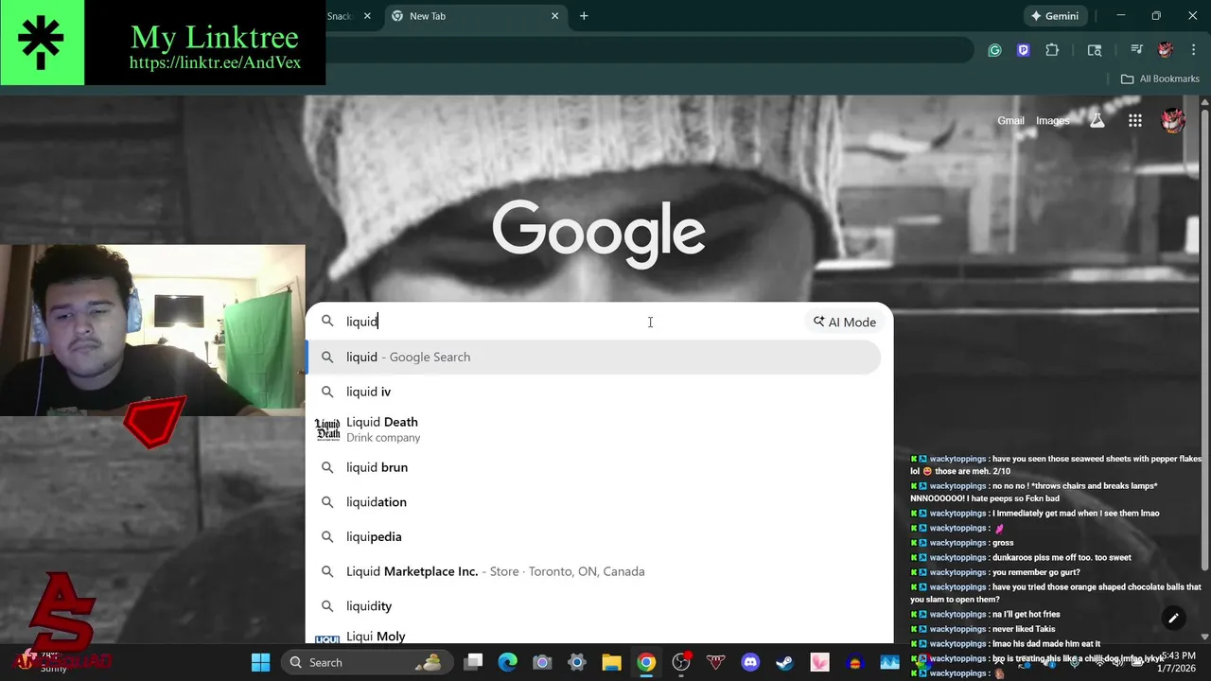1211x681 pixels.
Task: Open Discord from taskbar
Action: (x=750, y=662)
